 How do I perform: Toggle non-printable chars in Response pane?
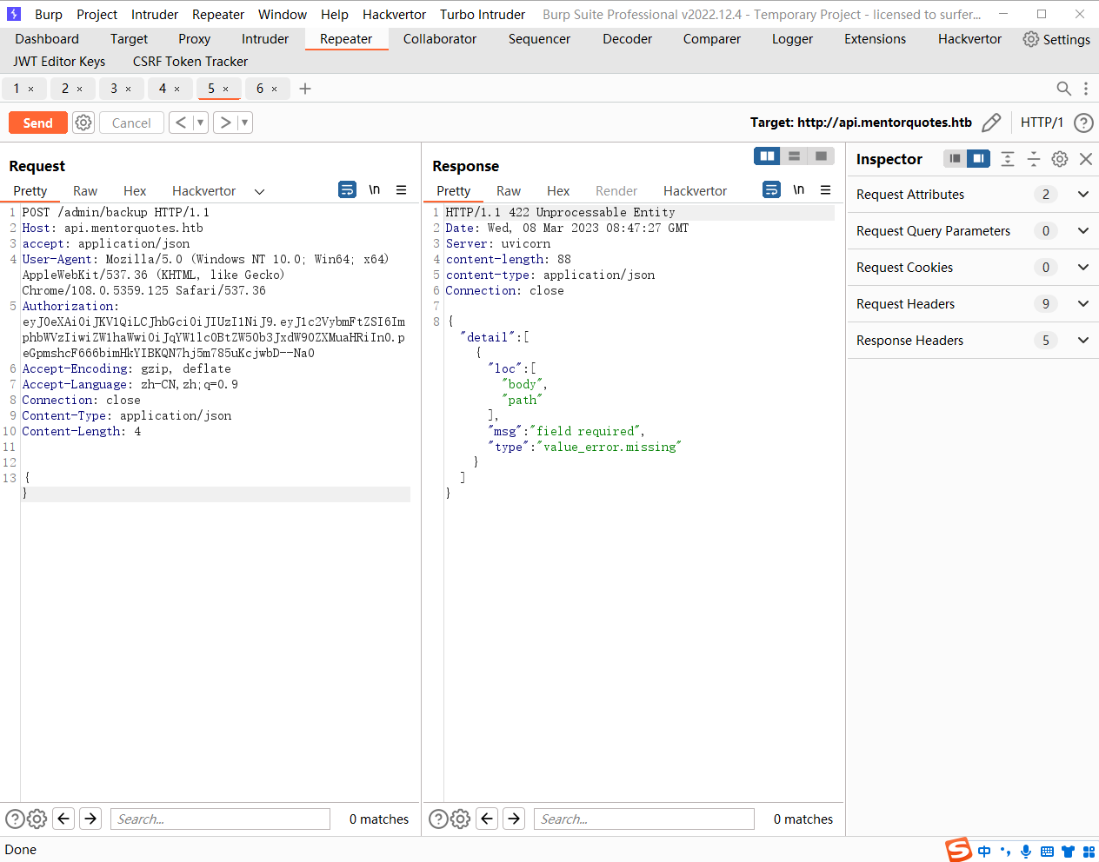[799, 189]
